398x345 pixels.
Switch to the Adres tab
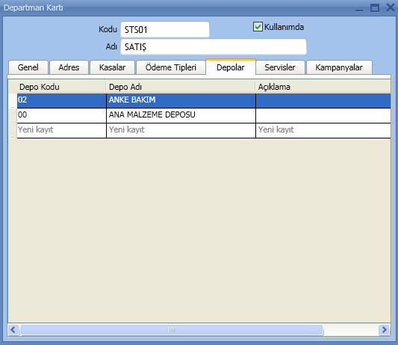point(69,67)
